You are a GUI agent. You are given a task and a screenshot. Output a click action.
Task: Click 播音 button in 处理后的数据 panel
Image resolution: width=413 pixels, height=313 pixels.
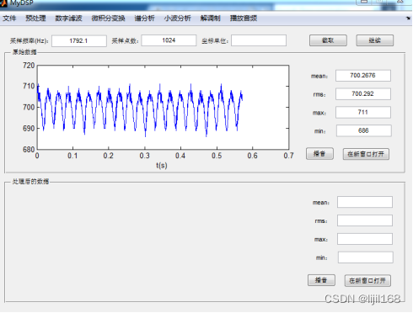pyautogui.click(x=321, y=280)
